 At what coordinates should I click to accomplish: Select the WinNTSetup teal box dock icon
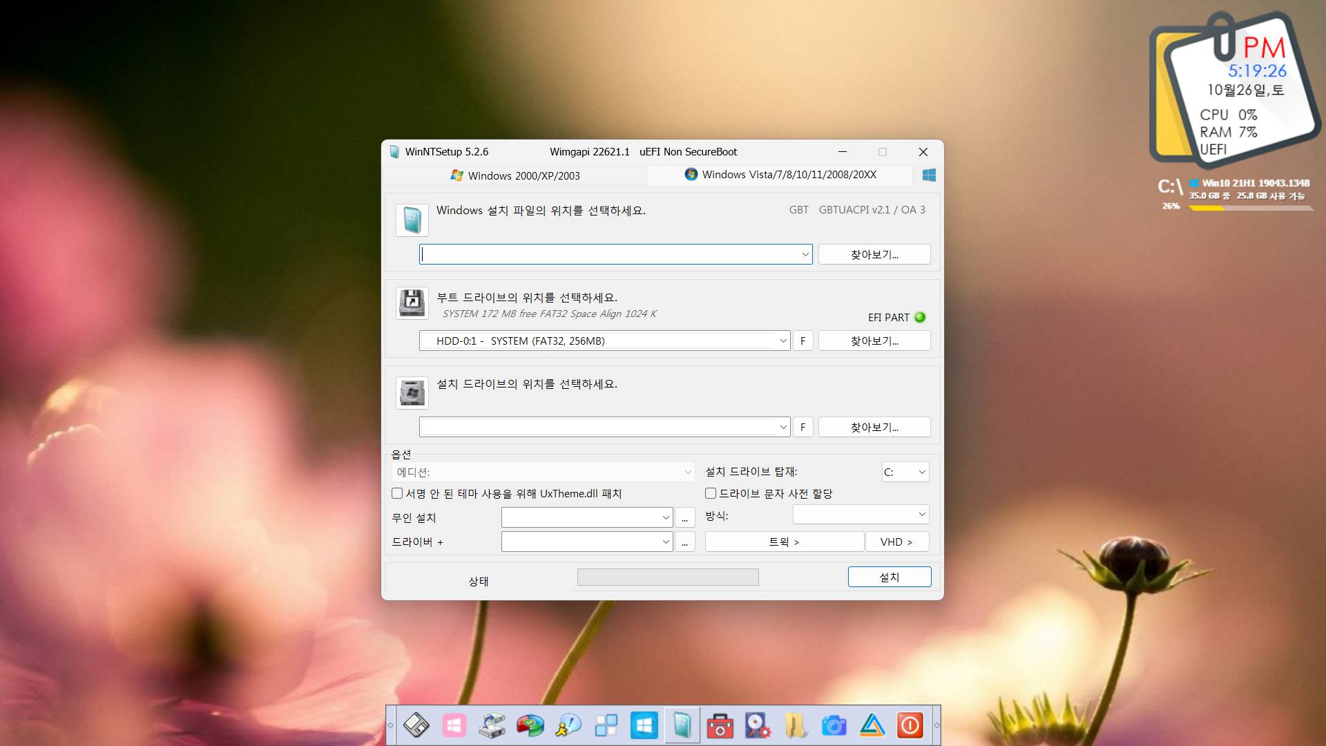(x=682, y=725)
